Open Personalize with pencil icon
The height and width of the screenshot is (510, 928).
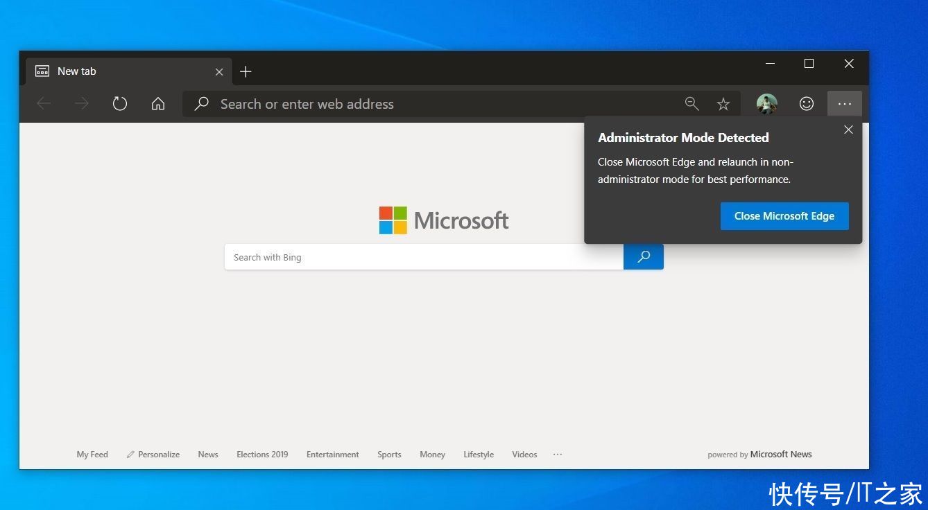coord(153,455)
